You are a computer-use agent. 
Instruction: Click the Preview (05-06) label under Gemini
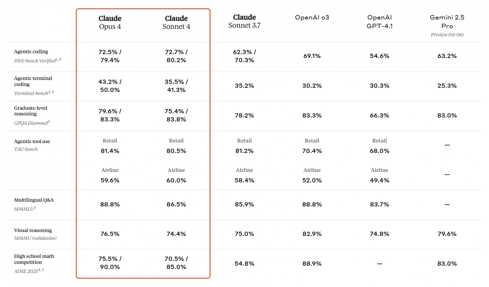point(447,35)
